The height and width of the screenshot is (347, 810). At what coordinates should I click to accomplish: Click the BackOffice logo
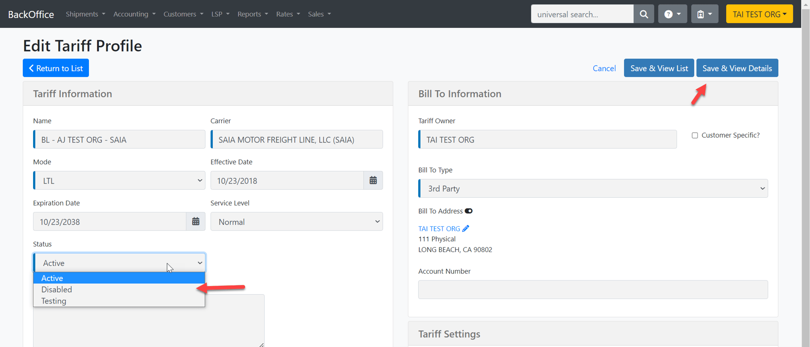click(x=31, y=14)
